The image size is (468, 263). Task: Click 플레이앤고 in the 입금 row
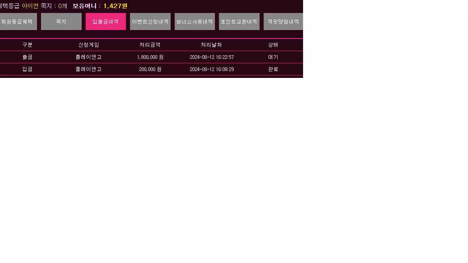pyautogui.click(x=89, y=69)
